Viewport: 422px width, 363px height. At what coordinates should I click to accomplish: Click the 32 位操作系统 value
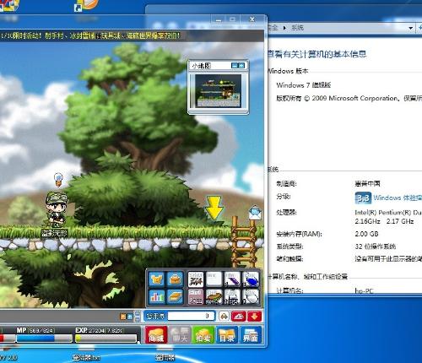[x=376, y=247]
